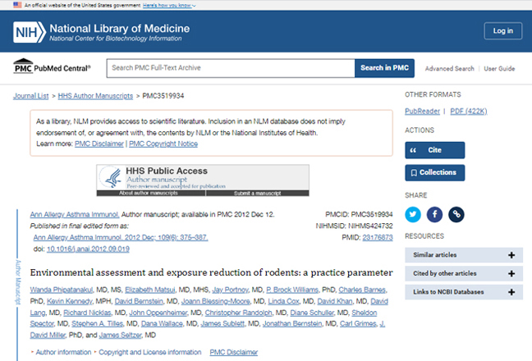The height and width of the screenshot is (361, 532).
Task: Open the PMC PubMed Central logo
Action: (52, 66)
